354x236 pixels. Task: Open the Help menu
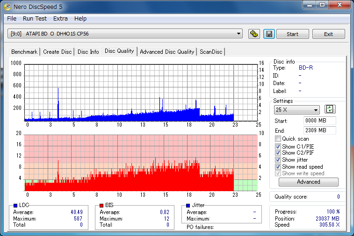[80, 19]
